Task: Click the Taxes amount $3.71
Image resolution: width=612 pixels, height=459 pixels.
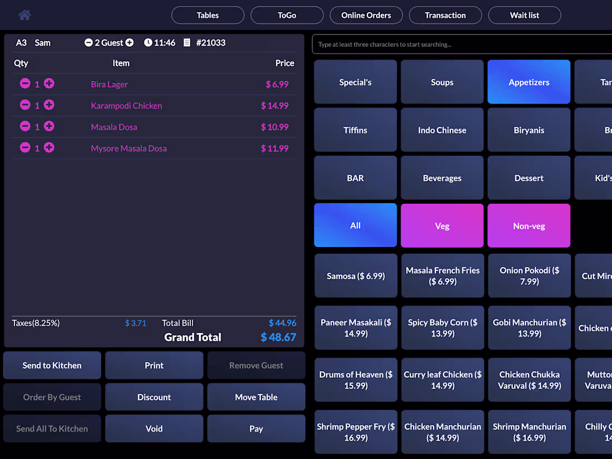Action: [135, 323]
